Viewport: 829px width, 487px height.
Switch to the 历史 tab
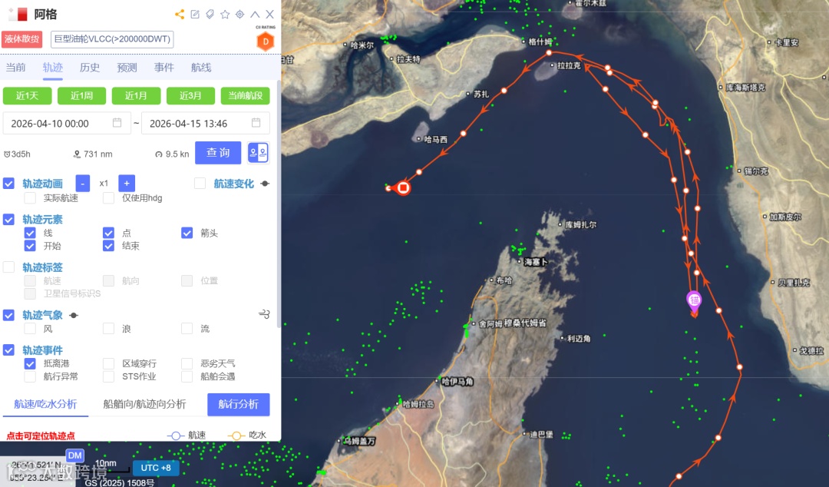pos(90,68)
